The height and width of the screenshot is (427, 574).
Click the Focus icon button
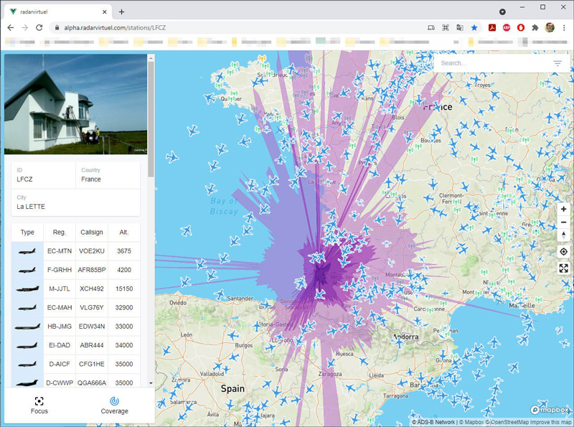pyautogui.click(x=39, y=405)
